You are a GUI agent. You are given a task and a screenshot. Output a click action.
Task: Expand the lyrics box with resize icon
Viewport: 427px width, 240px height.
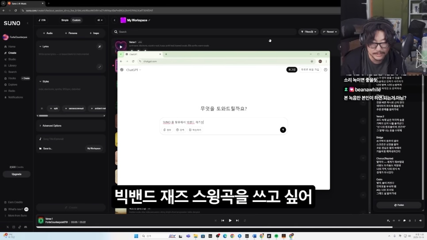point(99,67)
